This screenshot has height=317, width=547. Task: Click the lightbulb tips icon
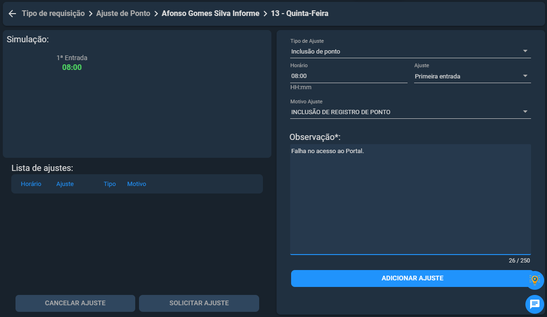click(534, 279)
